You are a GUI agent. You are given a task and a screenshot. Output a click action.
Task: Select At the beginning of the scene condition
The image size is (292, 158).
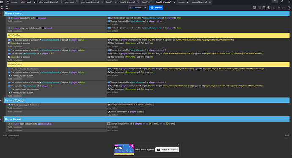23,105
